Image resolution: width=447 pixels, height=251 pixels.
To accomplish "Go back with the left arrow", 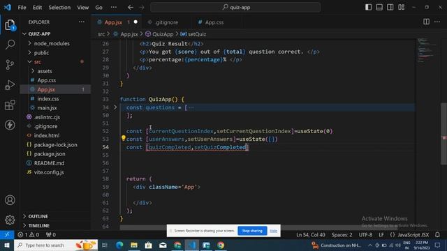I will coord(131,8).
